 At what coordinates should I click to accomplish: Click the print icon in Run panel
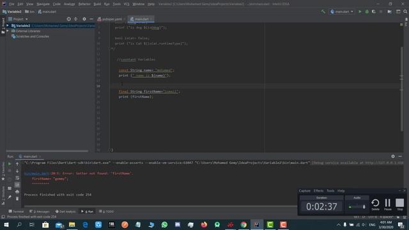tap(17, 192)
